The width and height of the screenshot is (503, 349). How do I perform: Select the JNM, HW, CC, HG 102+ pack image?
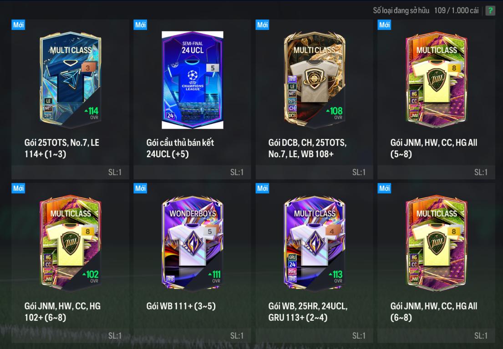[x=70, y=243]
